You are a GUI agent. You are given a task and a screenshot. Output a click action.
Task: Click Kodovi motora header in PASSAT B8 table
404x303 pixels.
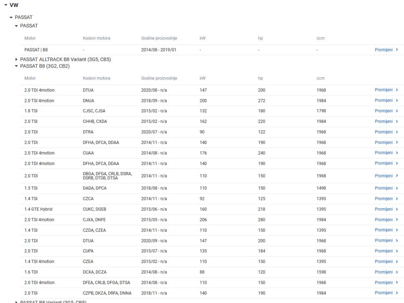point(96,78)
